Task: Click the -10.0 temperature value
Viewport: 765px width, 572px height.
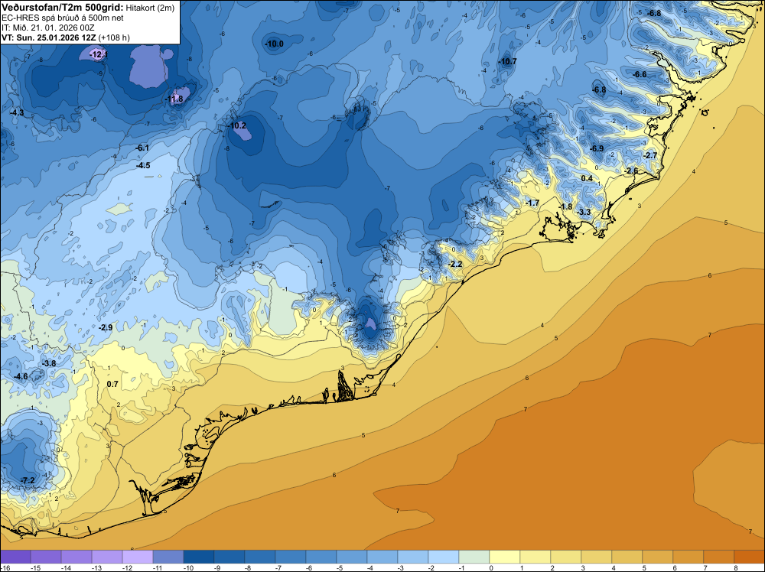Action: coord(274,44)
